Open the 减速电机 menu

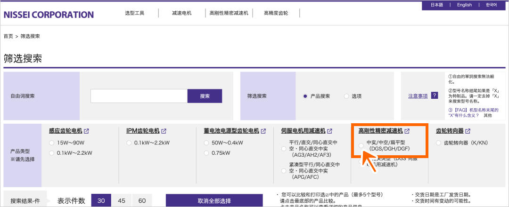[181, 13]
